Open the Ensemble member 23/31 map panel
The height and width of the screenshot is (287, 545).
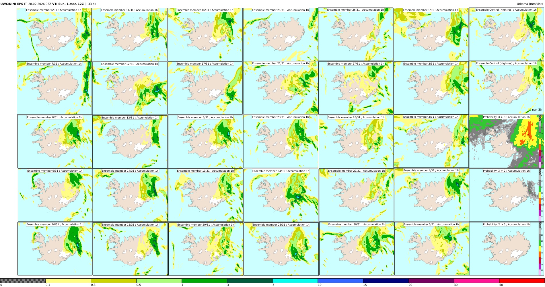pos(281,141)
